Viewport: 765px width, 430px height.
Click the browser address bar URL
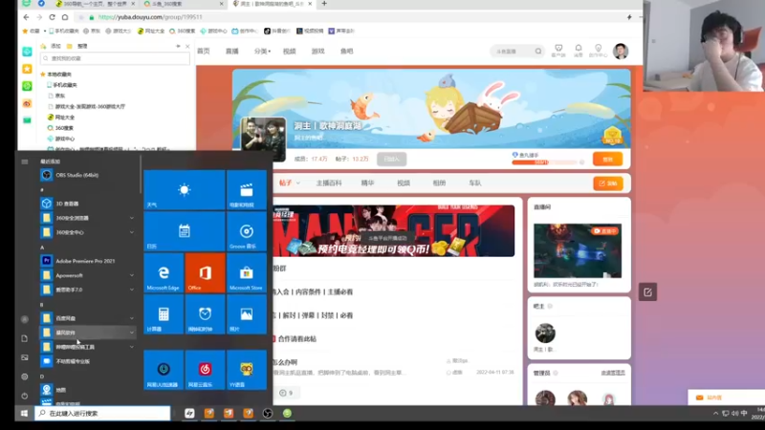click(x=150, y=17)
